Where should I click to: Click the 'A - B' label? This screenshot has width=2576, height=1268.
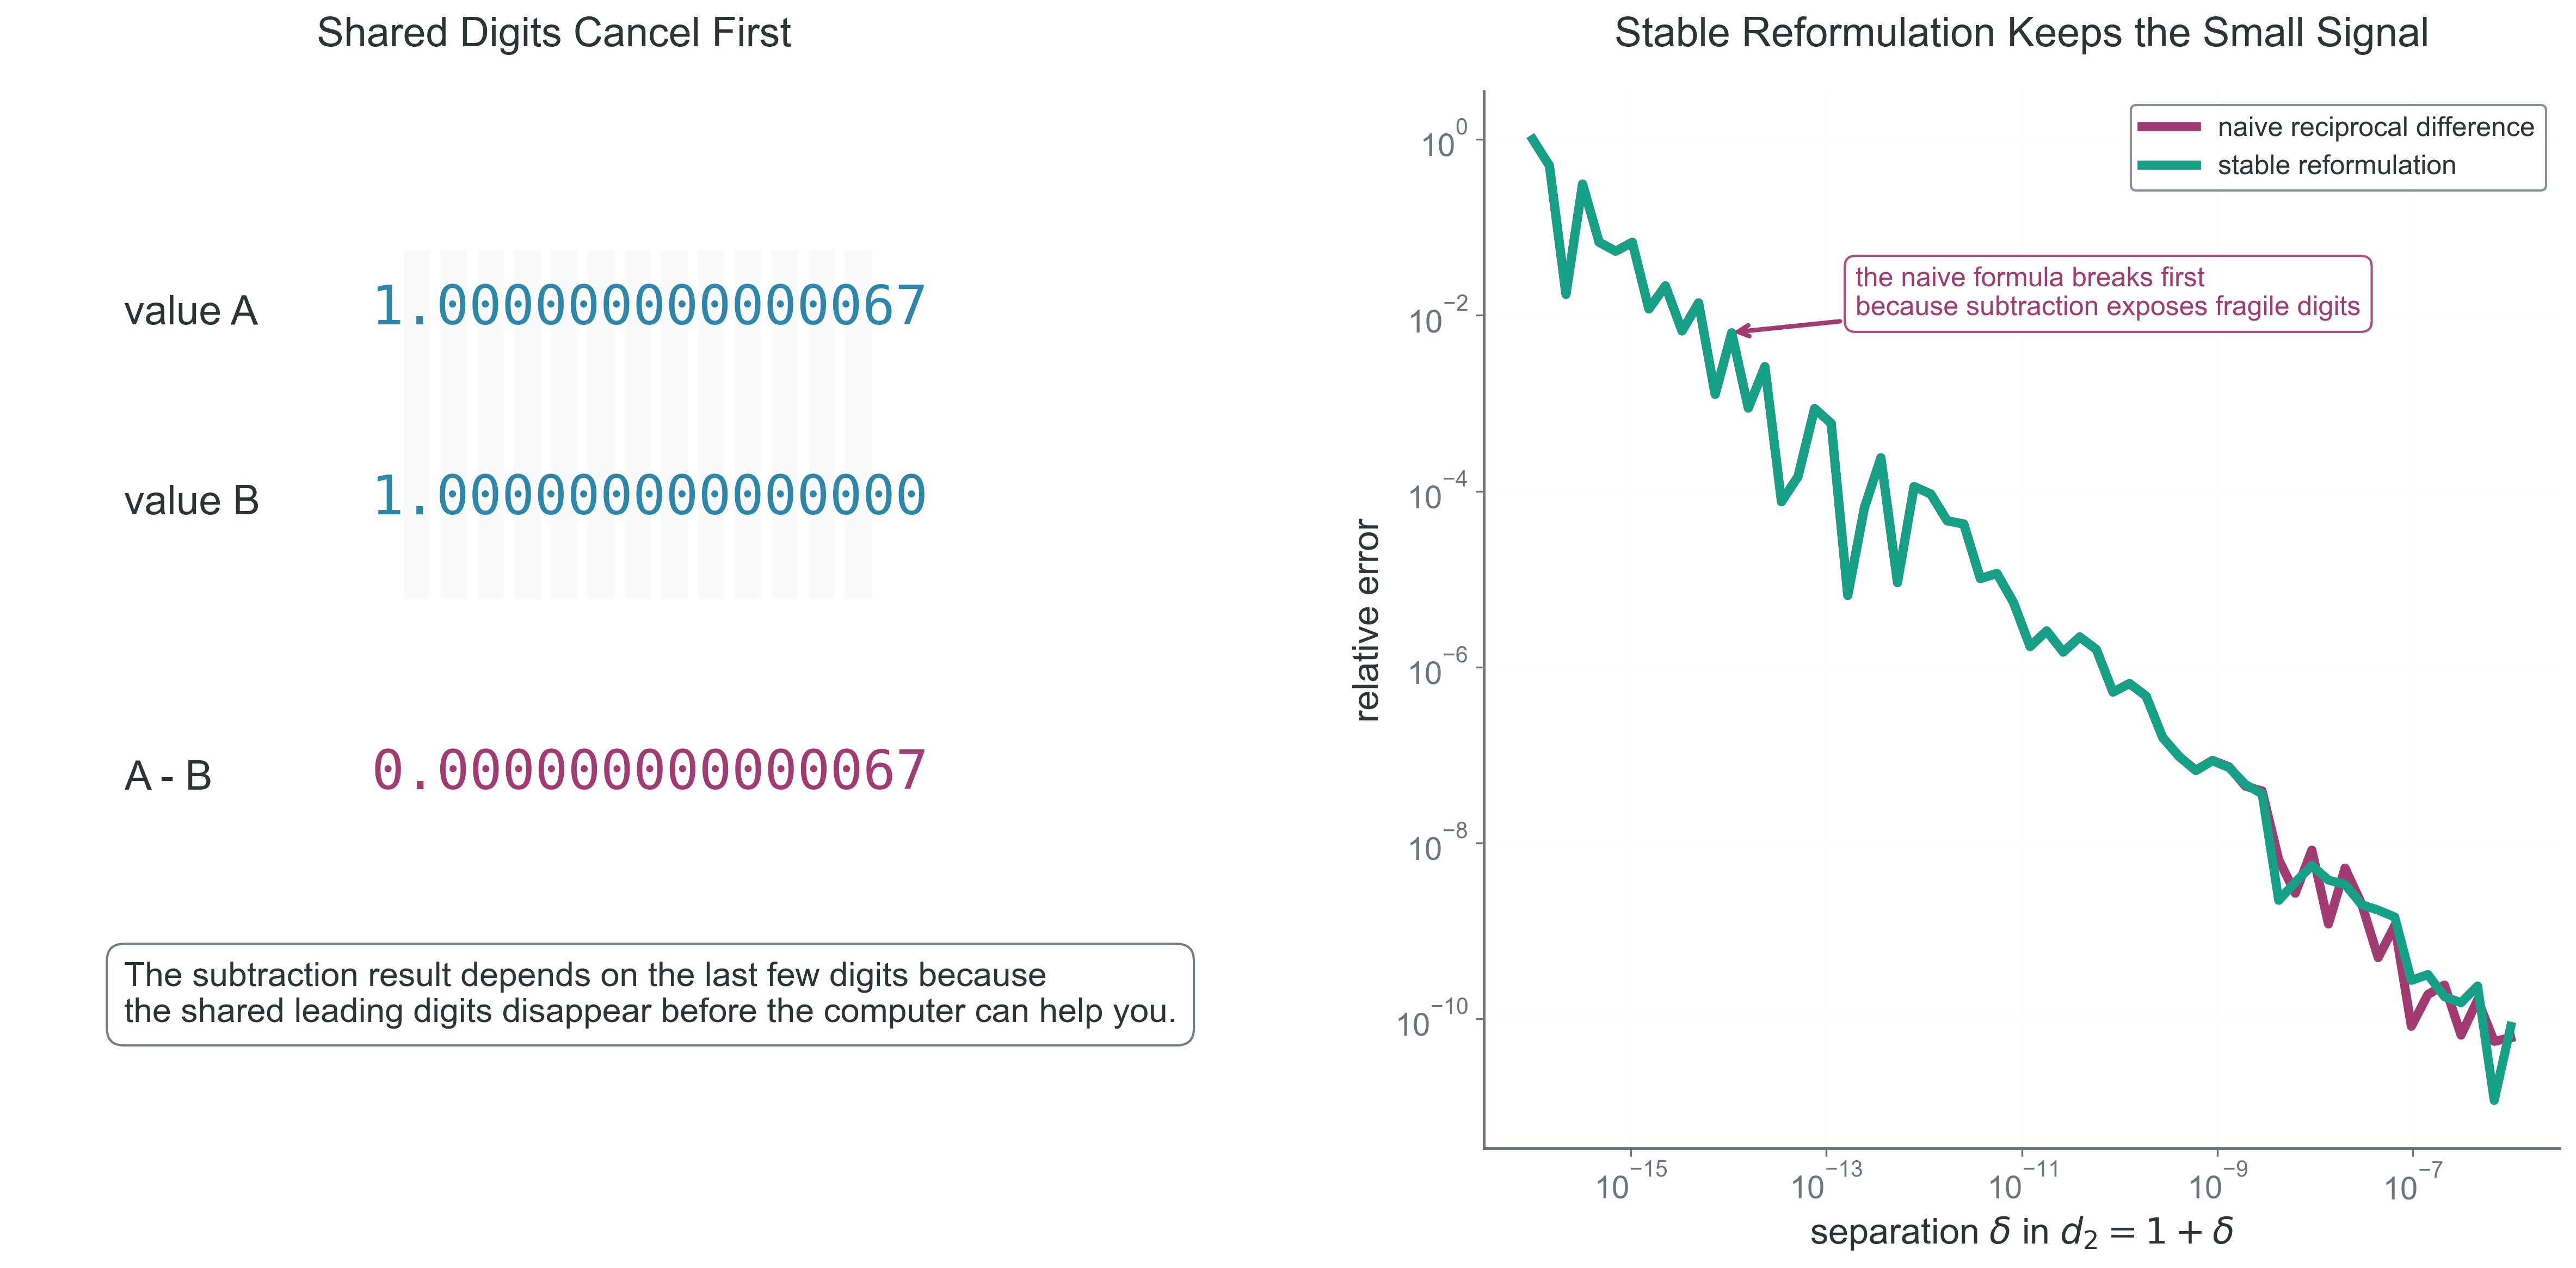[x=168, y=776]
